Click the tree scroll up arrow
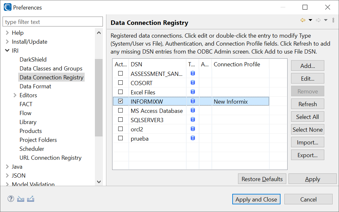 [99, 33]
